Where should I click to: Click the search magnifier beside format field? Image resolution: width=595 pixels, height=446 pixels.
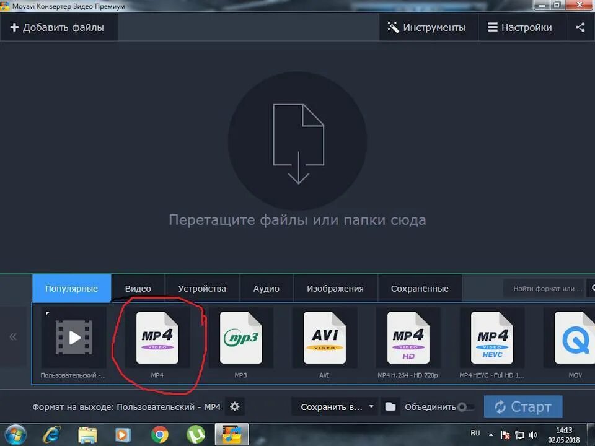593,289
